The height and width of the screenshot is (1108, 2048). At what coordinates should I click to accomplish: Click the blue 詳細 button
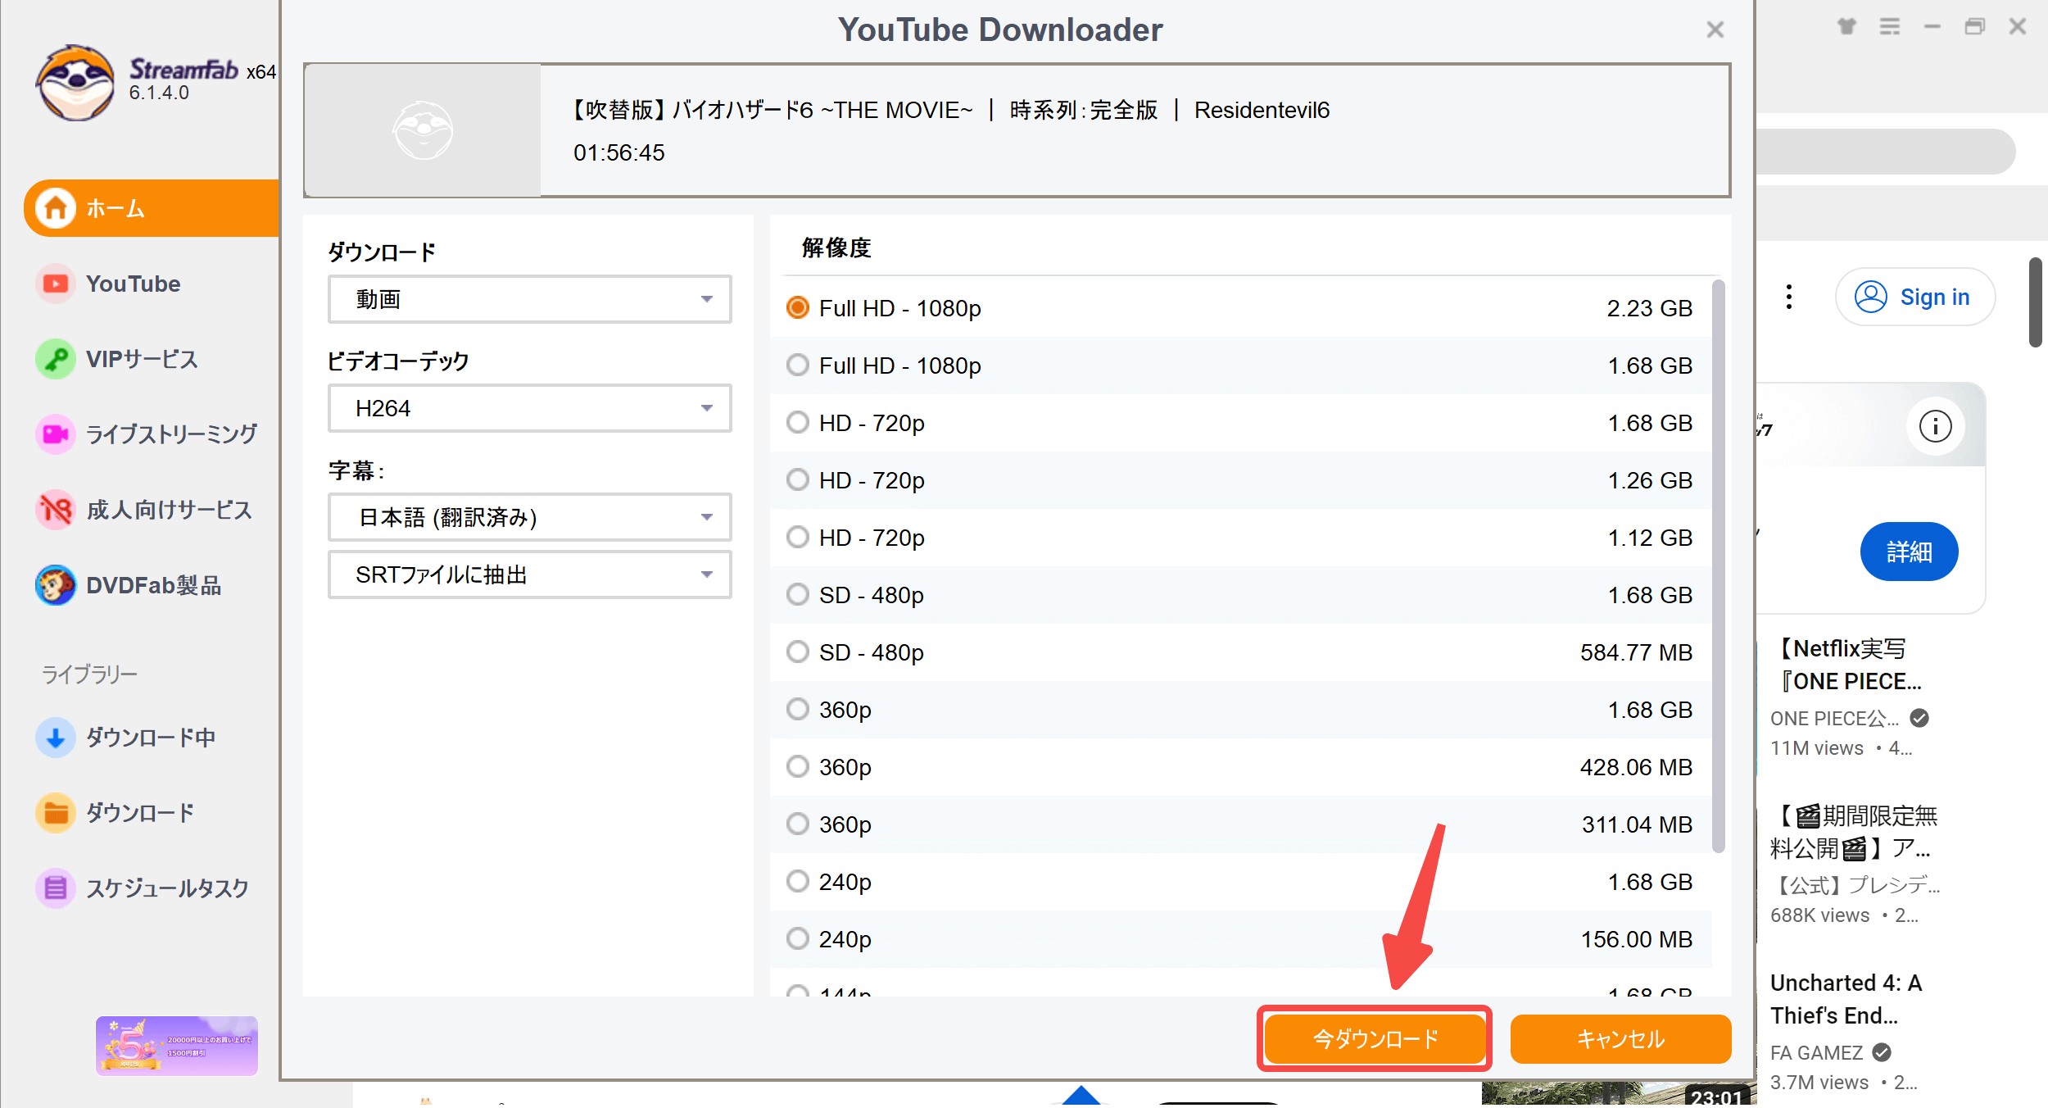pyautogui.click(x=1909, y=552)
